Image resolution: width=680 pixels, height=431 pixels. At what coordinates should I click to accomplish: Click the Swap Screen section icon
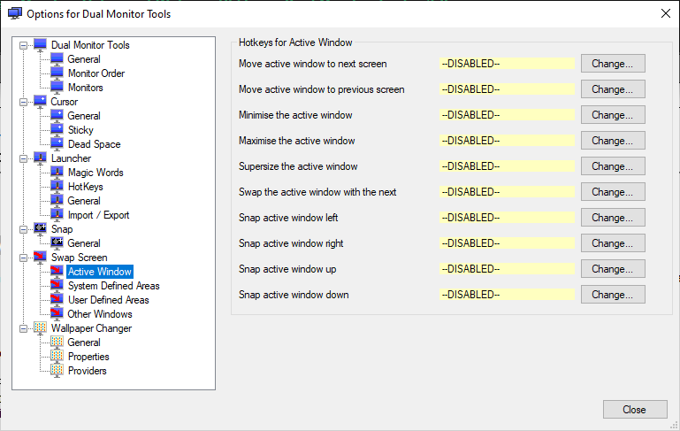(40, 258)
